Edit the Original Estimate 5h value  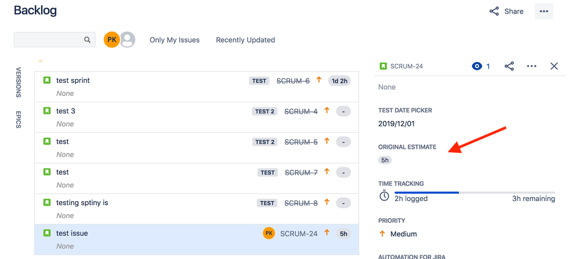point(385,160)
